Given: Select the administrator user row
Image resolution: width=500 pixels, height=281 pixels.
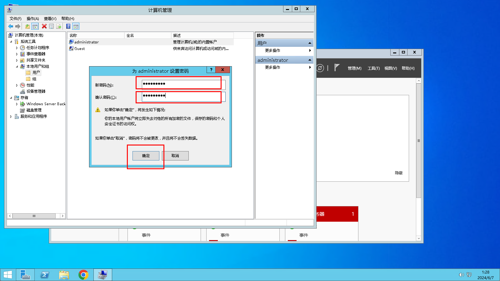Looking at the screenshot, I should pyautogui.click(x=151, y=42).
